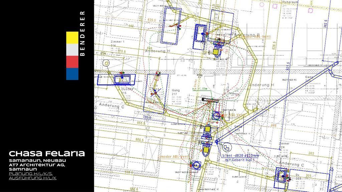Select the Silent -dB20 d110mm annotation
Screen dimensions: 342x192
coord(240,155)
